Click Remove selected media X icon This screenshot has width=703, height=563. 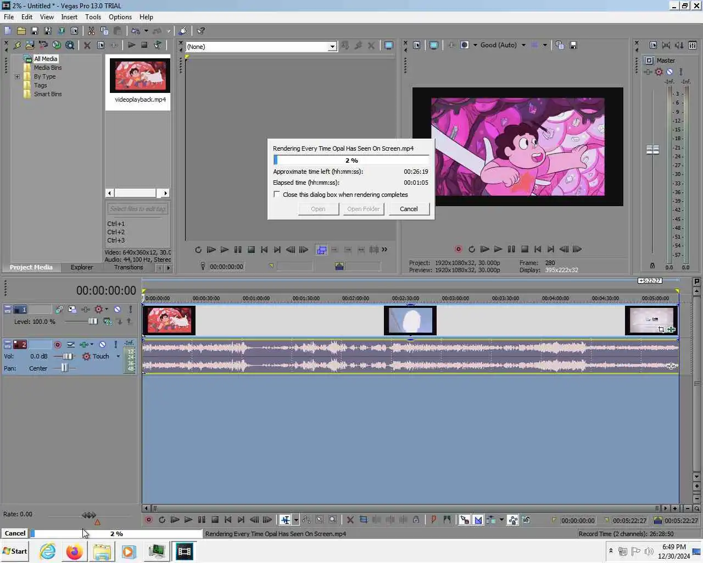point(87,45)
